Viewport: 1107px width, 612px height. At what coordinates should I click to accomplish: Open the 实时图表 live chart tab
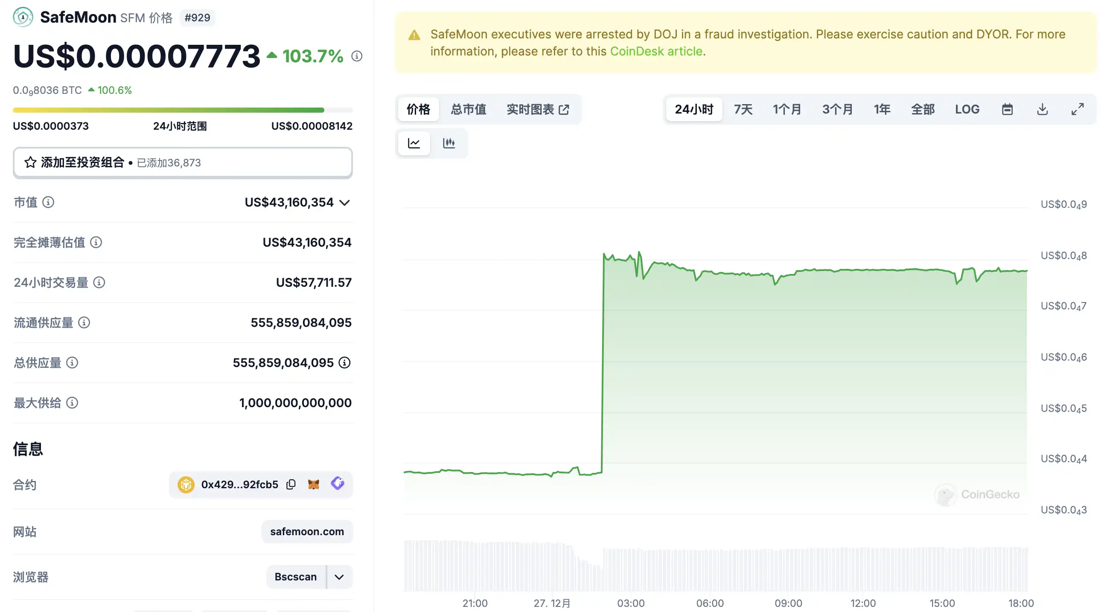click(538, 109)
